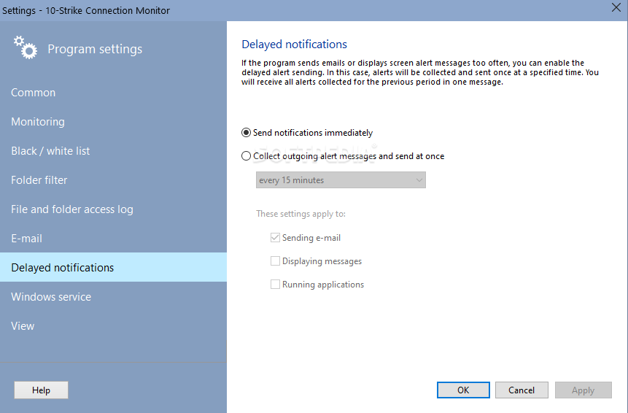Go to E-mail settings
628x413 pixels.
113,239
